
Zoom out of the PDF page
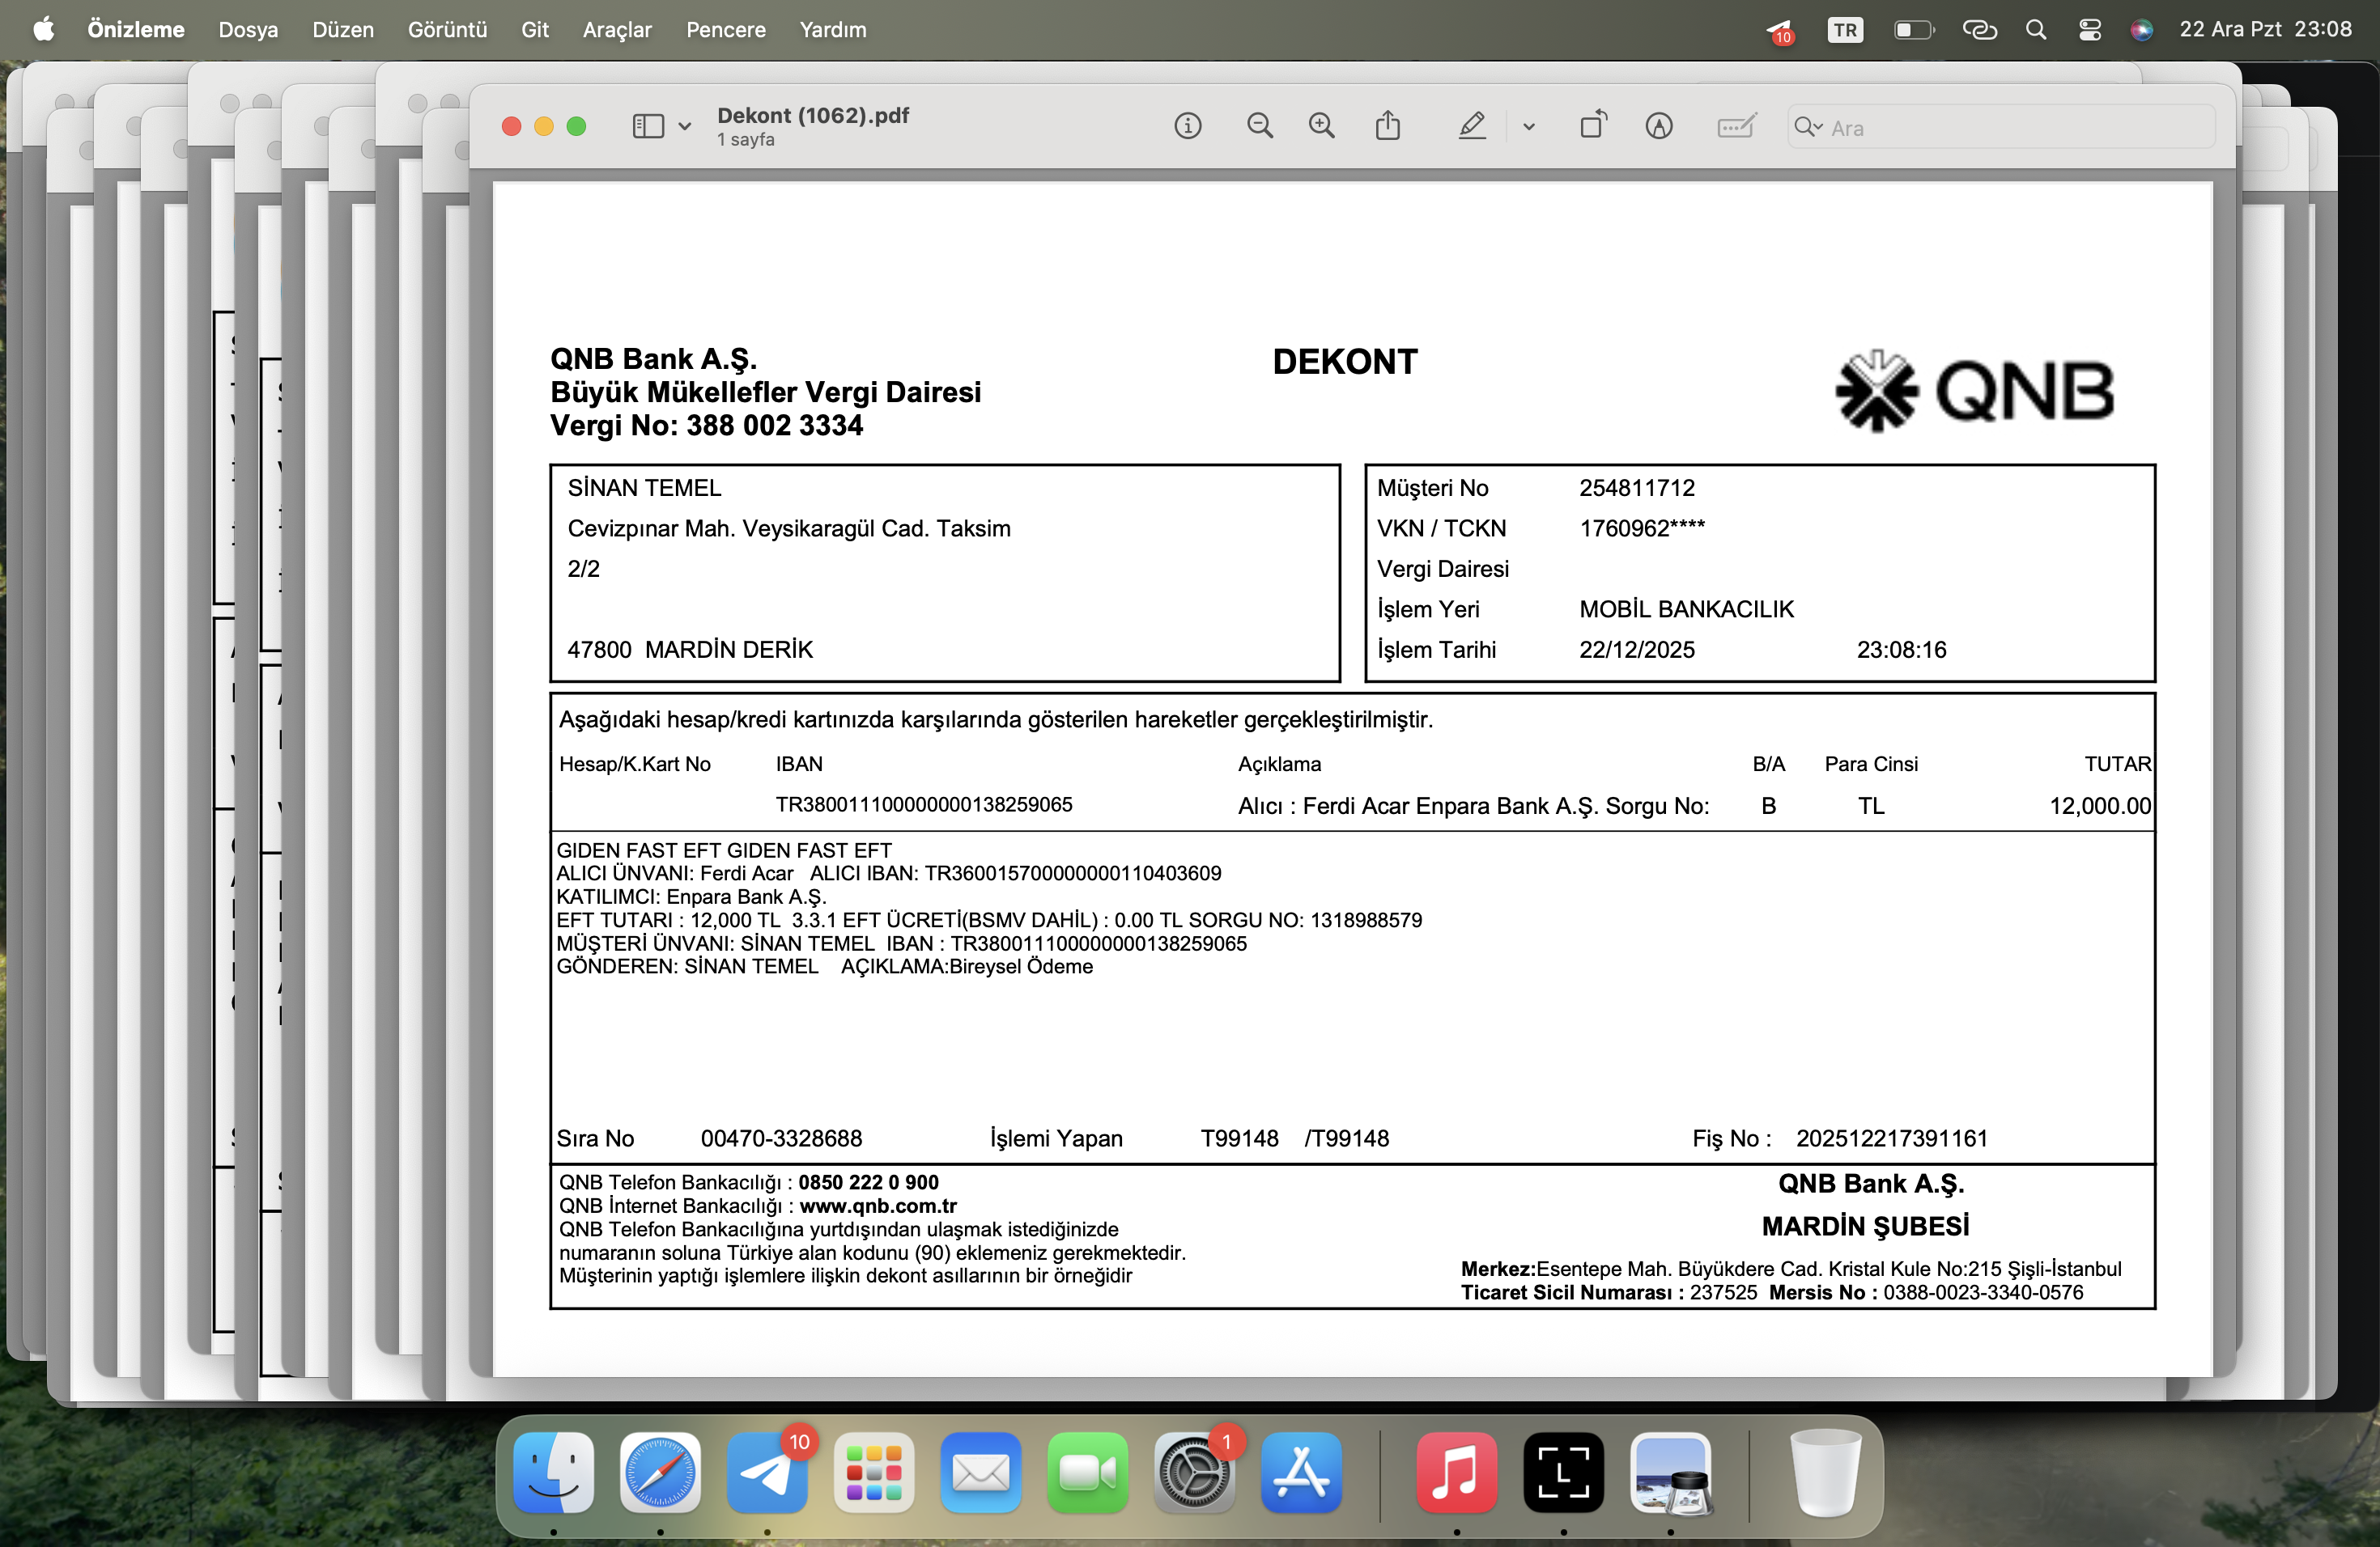pos(1260,126)
